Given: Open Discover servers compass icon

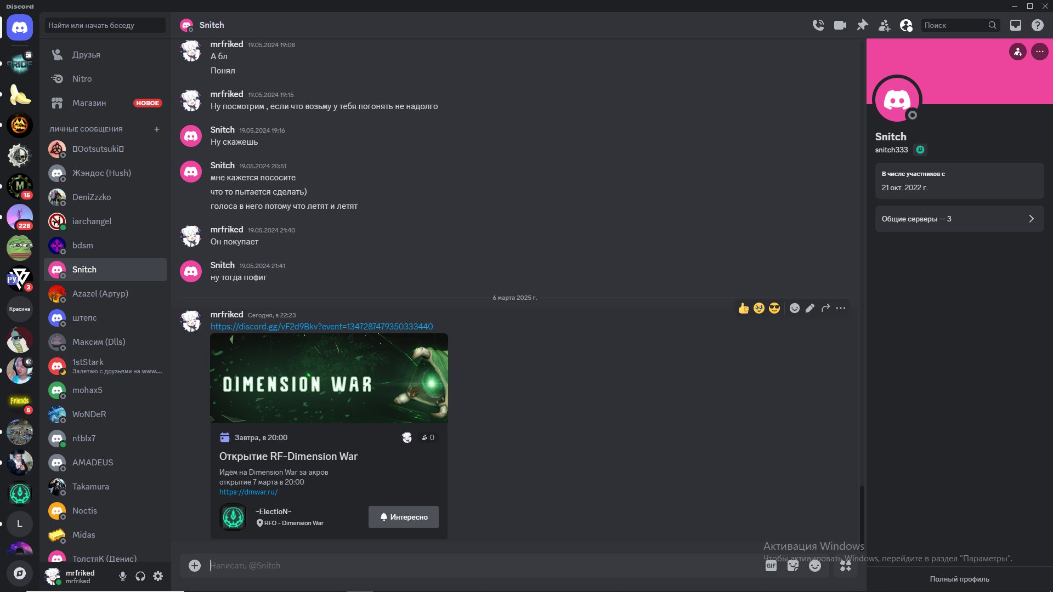Looking at the screenshot, I should pos(20,573).
